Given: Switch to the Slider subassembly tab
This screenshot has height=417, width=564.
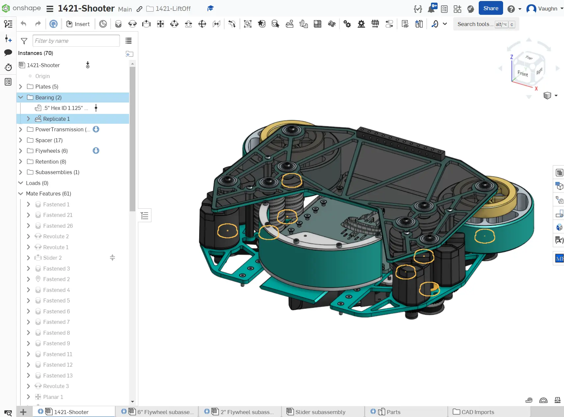Looking at the screenshot, I should coord(320,412).
